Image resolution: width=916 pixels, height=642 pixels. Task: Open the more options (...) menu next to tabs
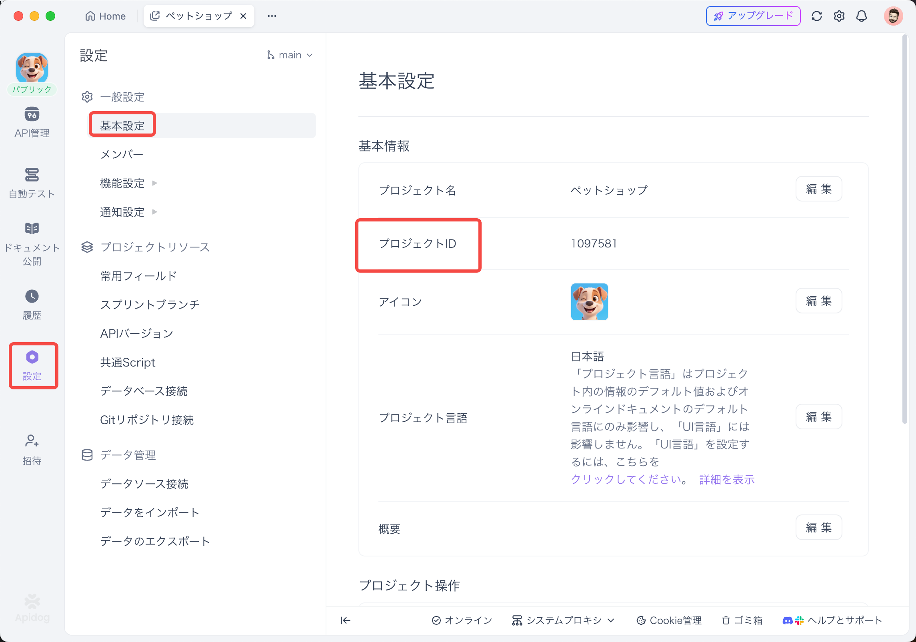tap(272, 16)
